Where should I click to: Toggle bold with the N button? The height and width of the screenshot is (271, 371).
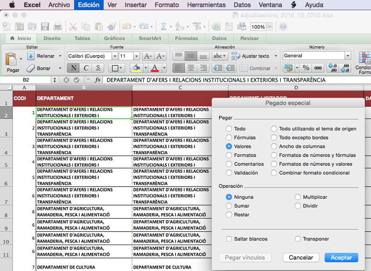click(73, 68)
